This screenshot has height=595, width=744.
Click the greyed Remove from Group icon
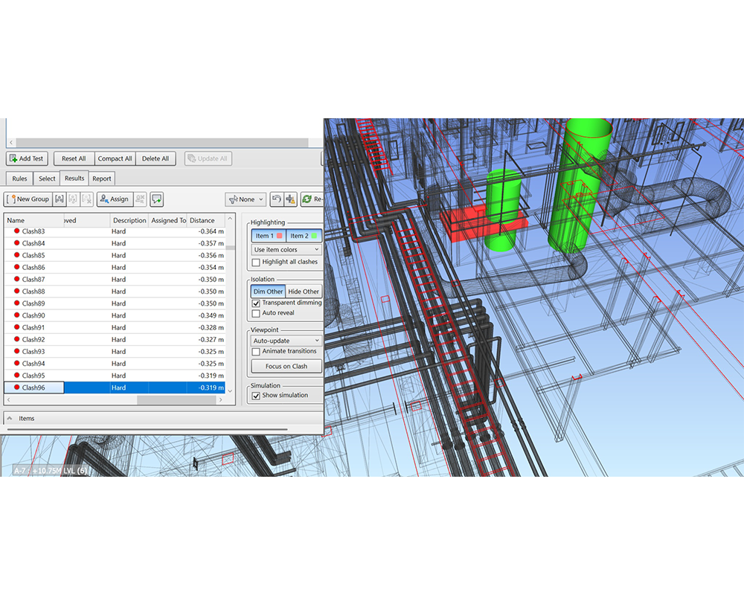73,199
